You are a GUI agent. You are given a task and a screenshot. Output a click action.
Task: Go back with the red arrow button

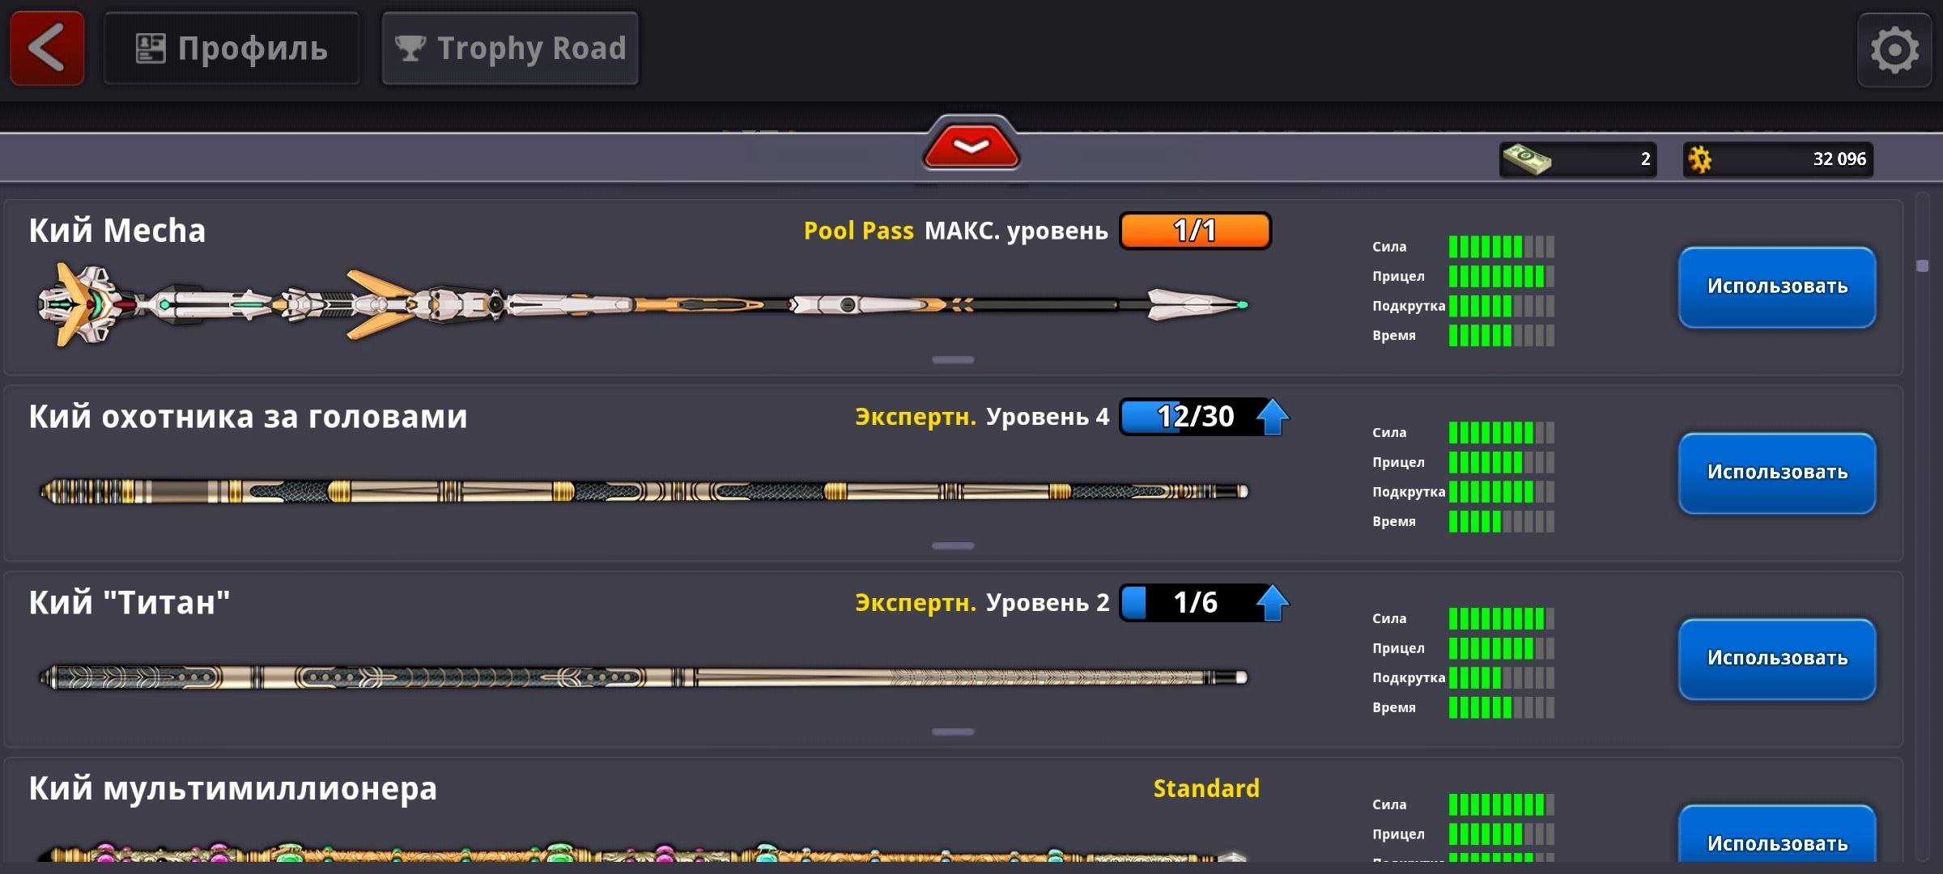click(47, 49)
